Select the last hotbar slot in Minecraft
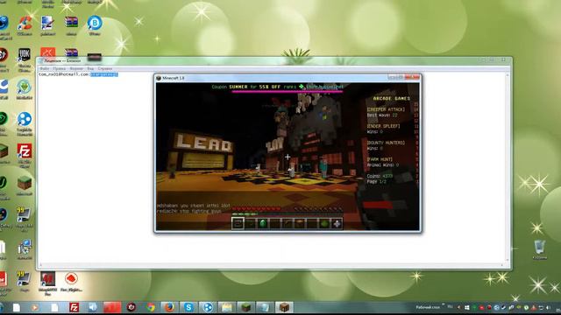Image resolution: width=561 pixels, height=315 pixels. tap(337, 224)
